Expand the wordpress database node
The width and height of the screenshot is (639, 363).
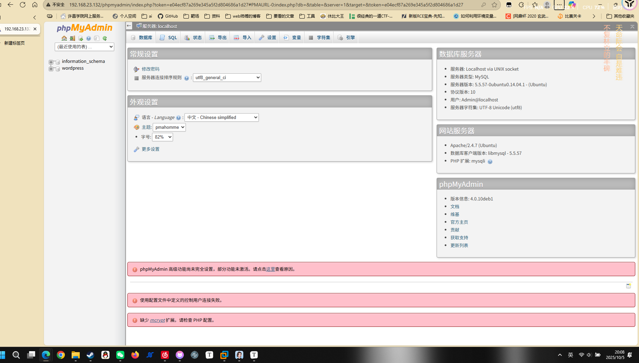[x=51, y=69]
